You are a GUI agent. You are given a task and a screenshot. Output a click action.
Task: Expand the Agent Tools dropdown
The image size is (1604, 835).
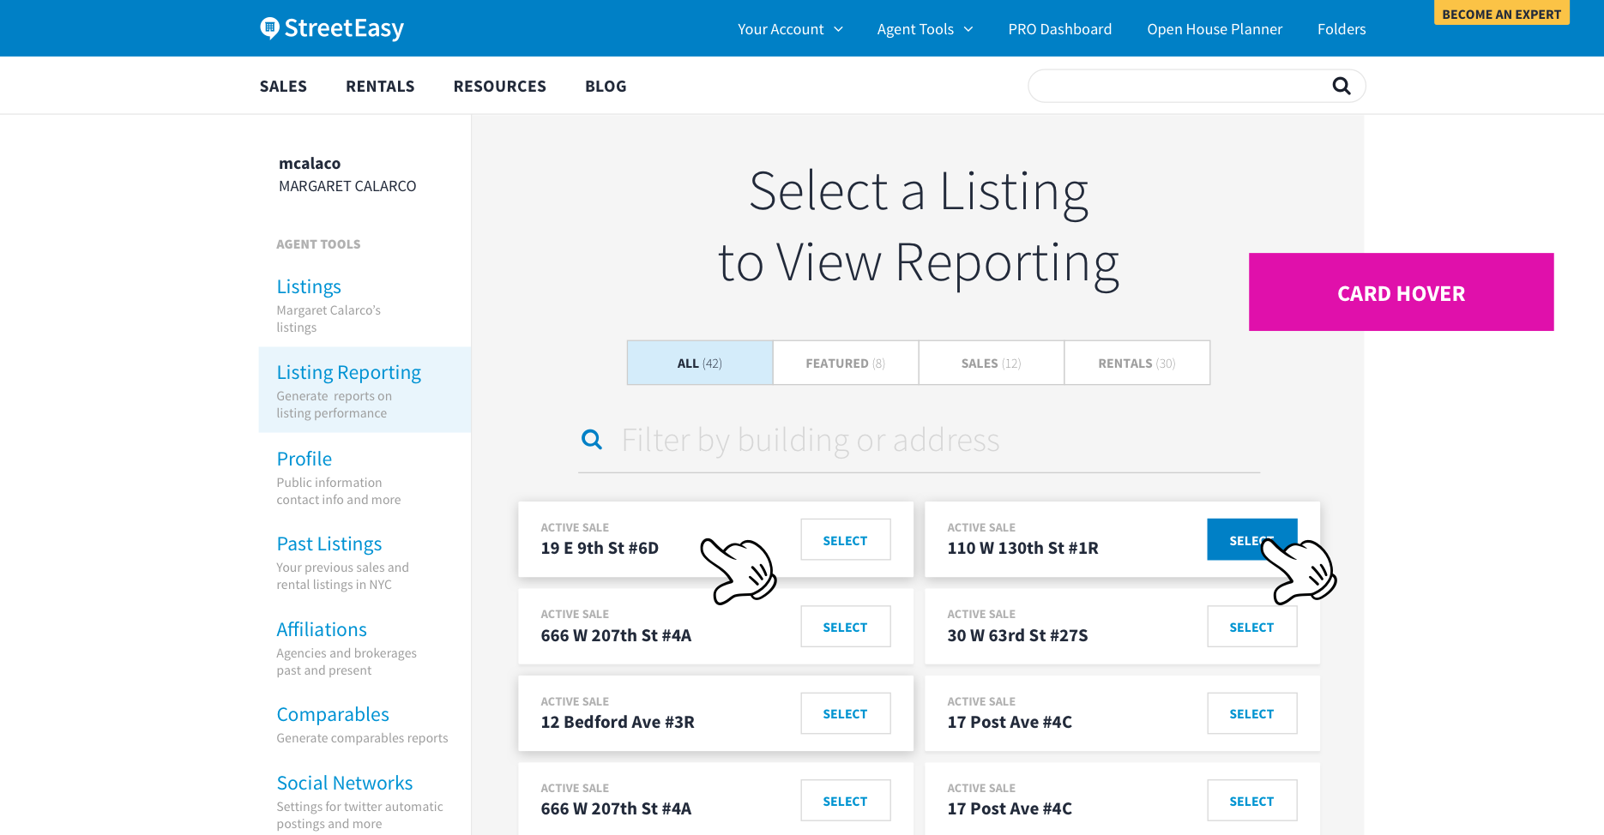click(x=925, y=29)
